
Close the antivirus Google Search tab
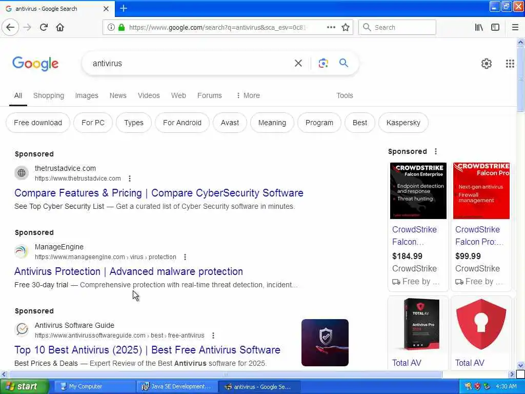click(x=106, y=9)
